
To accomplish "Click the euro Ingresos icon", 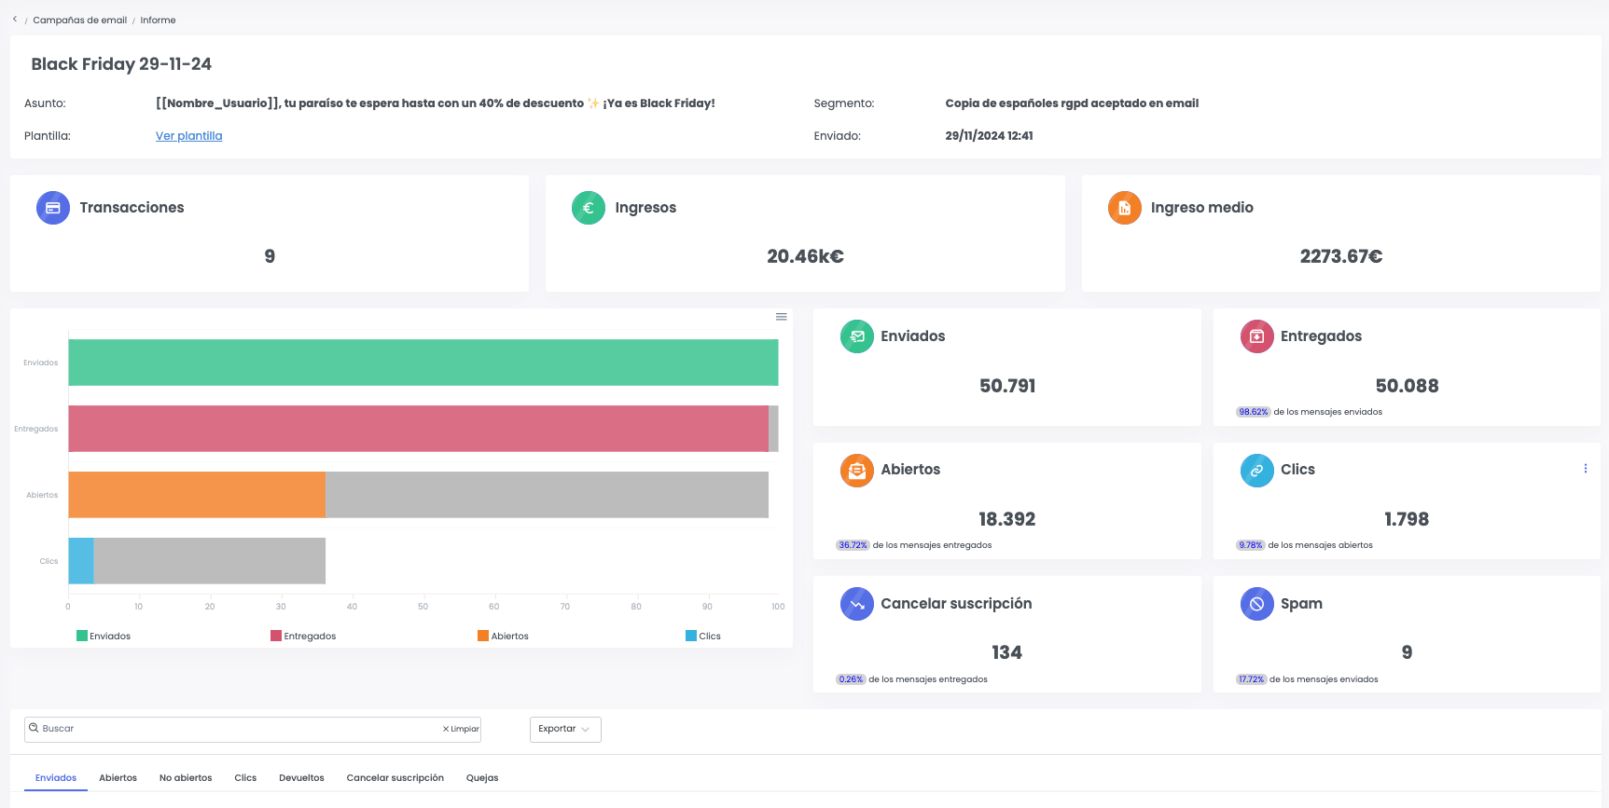I will click(589, 208).
